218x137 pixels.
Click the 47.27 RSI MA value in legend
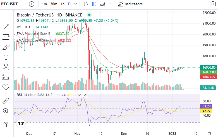72,95
